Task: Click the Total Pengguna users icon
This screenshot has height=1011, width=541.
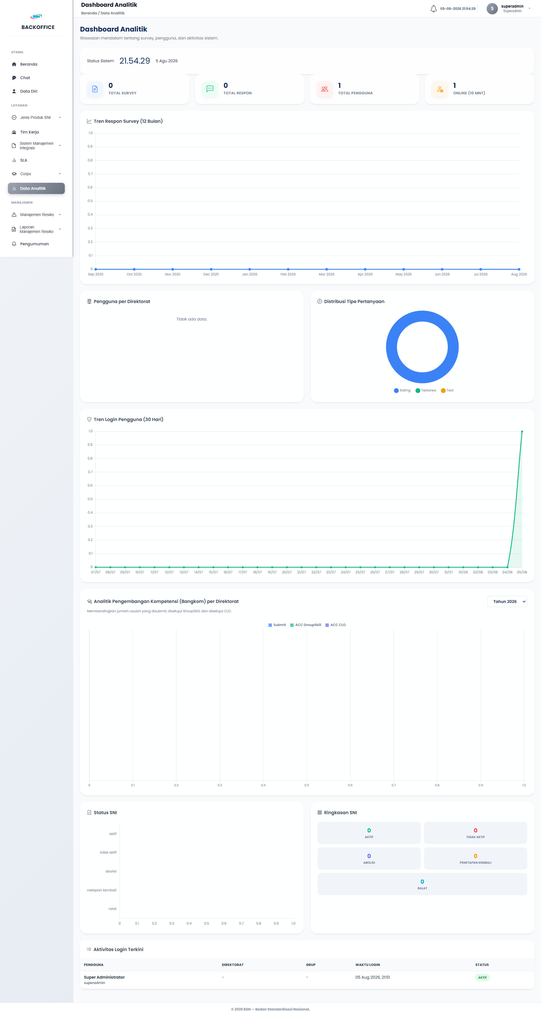Action: [x=325, y=89]
